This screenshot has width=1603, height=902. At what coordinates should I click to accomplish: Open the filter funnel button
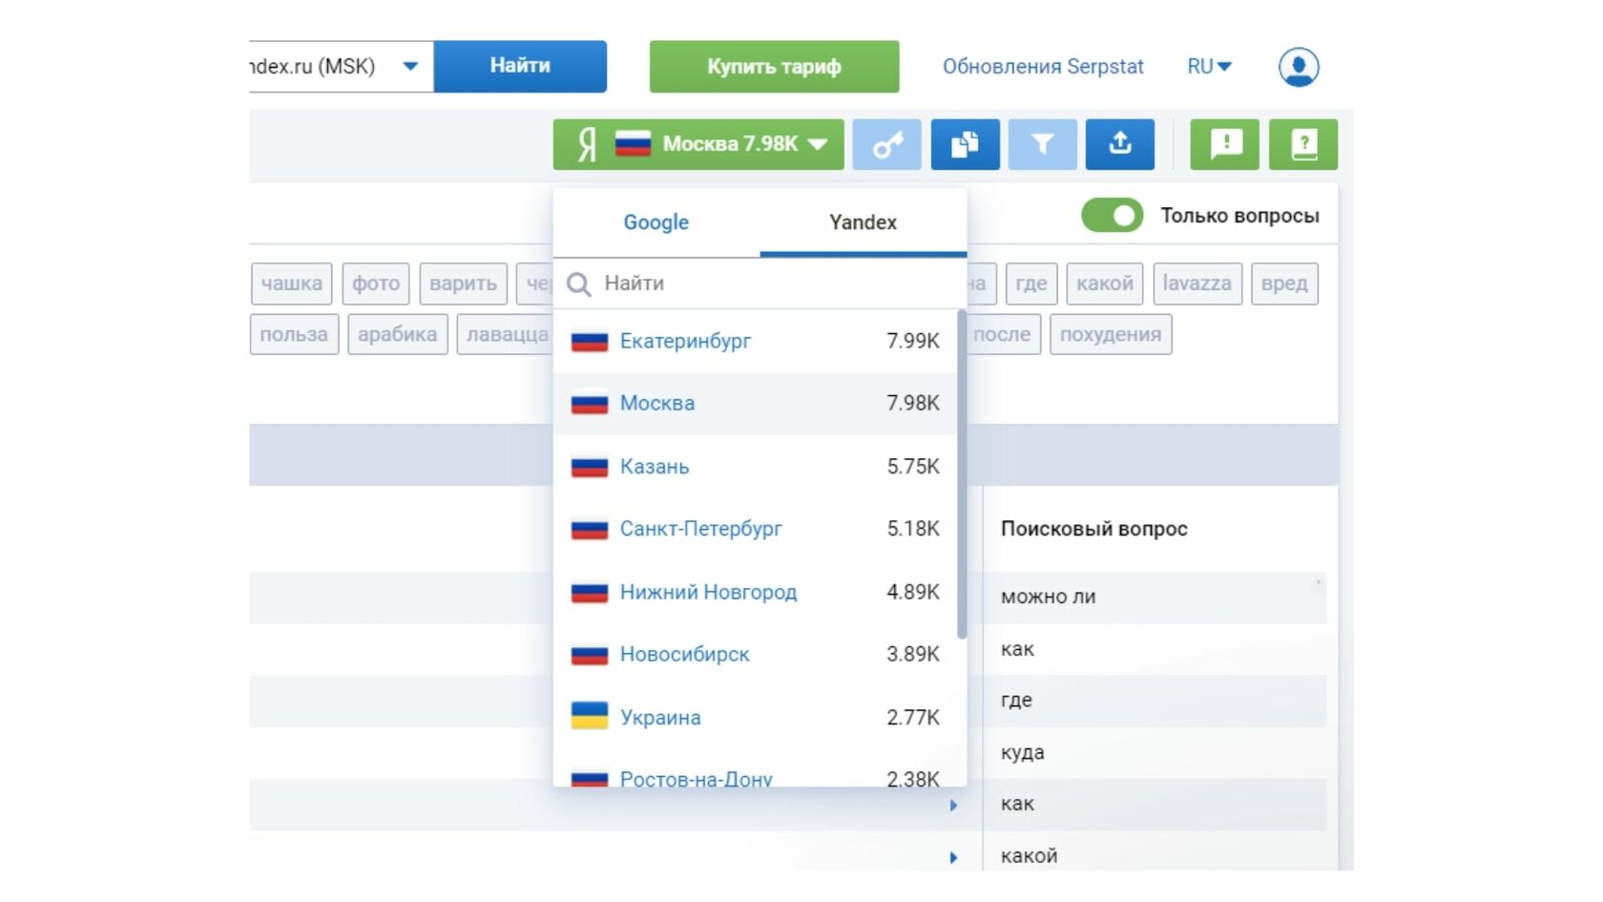[1042, 144]
